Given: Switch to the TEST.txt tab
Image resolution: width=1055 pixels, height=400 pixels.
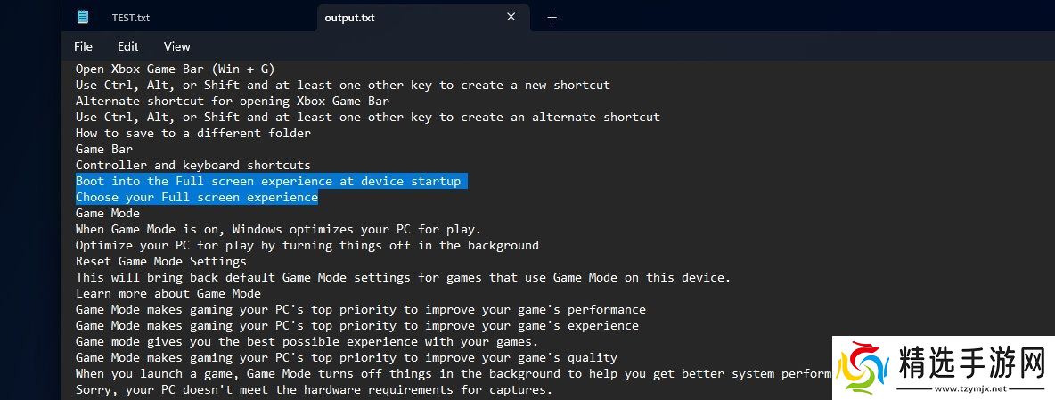Looking at the screenshot, I should [131, 18].
